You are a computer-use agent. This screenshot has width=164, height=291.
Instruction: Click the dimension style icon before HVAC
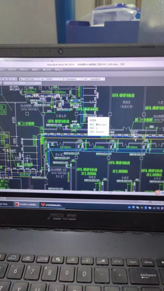point(43,79)
